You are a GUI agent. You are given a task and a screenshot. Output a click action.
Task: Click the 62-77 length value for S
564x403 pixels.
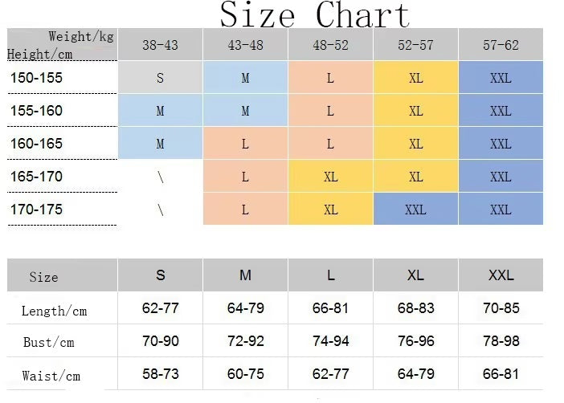(161, 308)
